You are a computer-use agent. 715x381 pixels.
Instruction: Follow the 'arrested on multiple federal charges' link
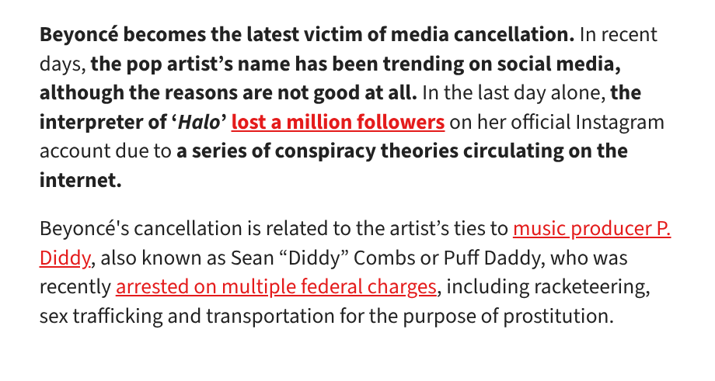[x=276, y=287]
